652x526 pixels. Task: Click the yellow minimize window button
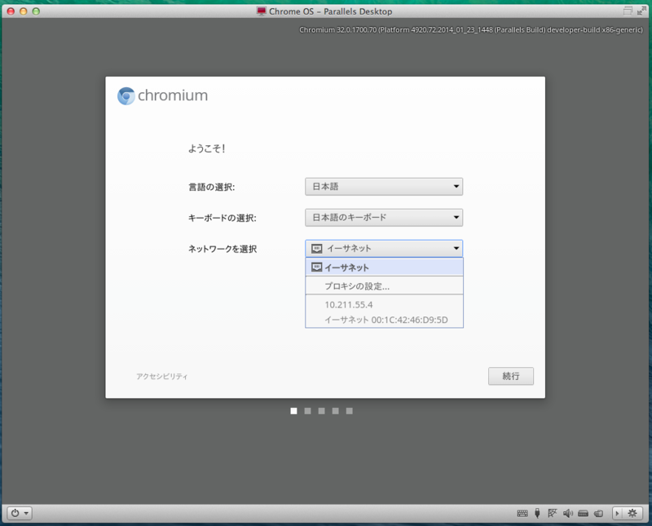[x=24, y=11]
